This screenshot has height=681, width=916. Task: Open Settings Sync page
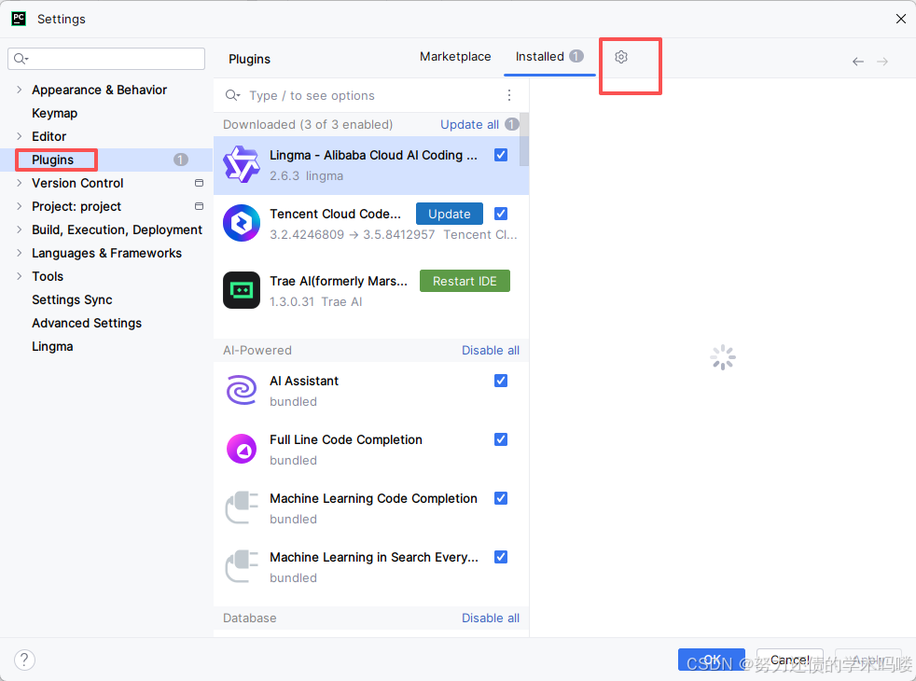(x=72, y=299)
